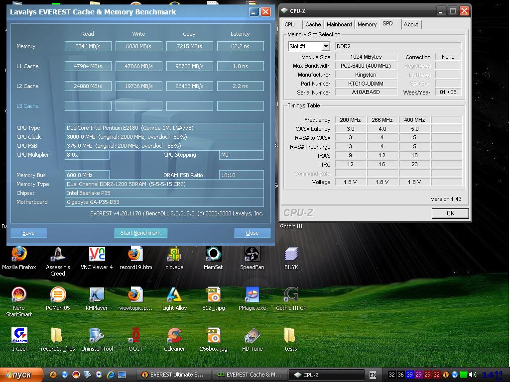Click Module Size 1024 MBytes field

[366, 57]
